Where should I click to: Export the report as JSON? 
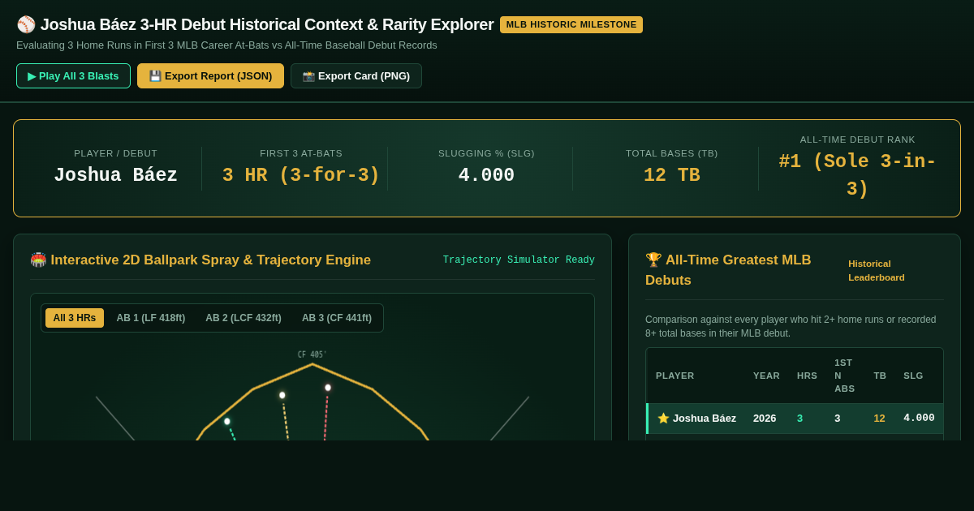point(210,75)
